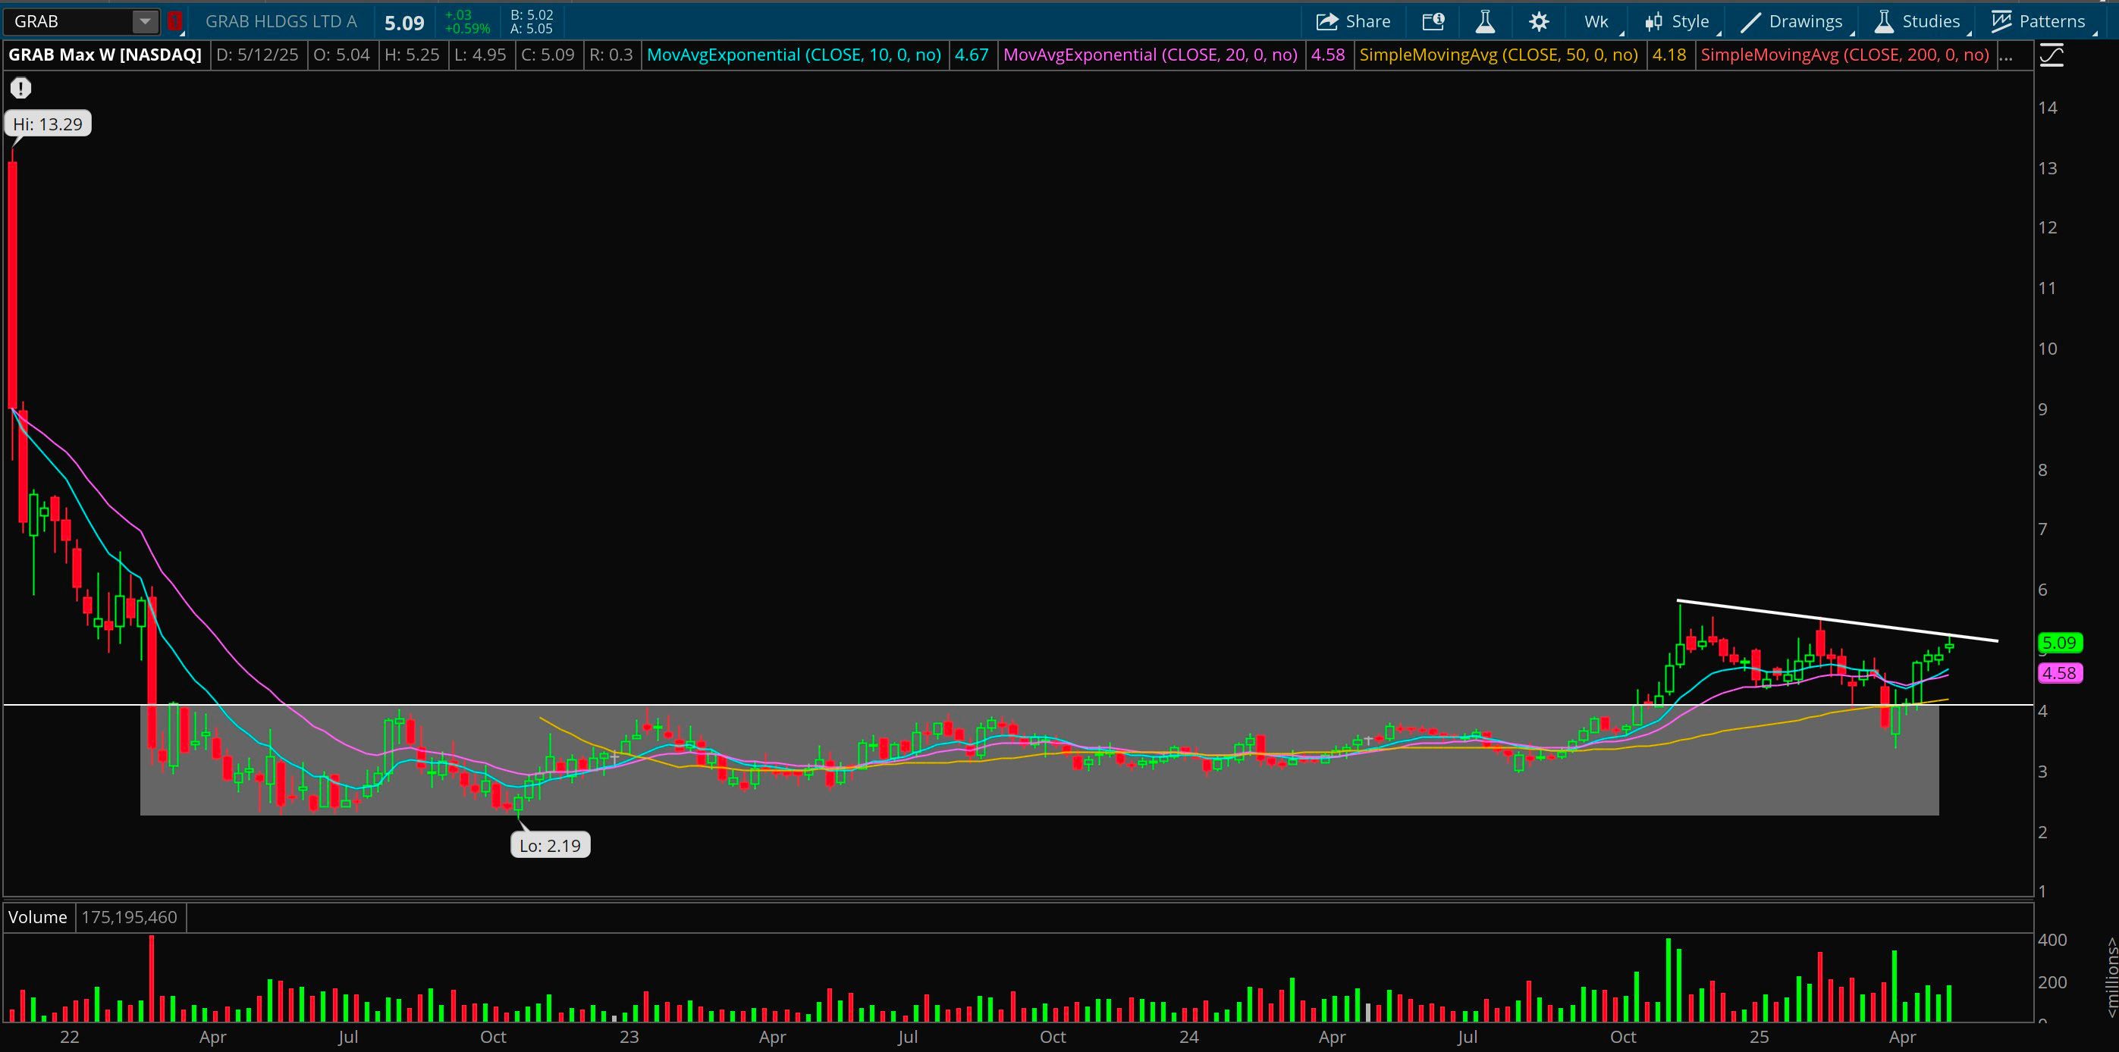
Task: Open the chart info card icon
Action: coord(1433,21)
